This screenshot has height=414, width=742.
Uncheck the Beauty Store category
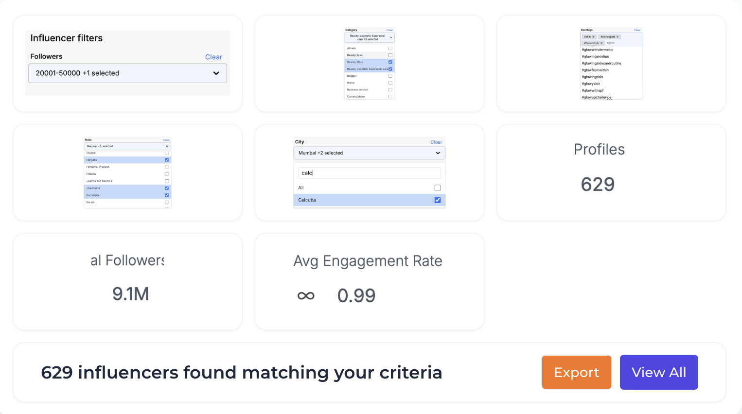390,62
